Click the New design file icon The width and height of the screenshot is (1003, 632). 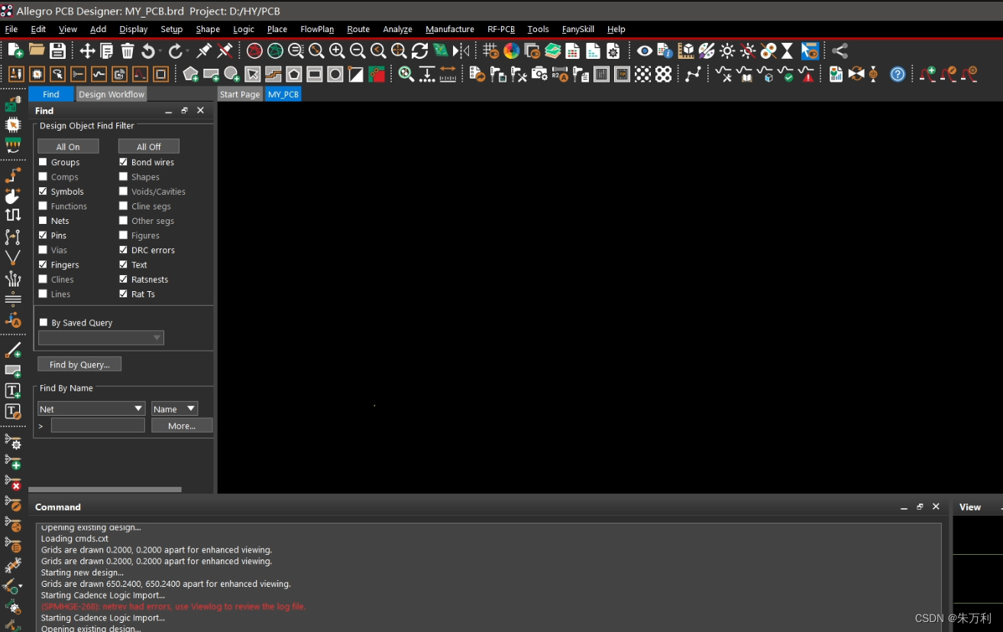coord(15,51)
